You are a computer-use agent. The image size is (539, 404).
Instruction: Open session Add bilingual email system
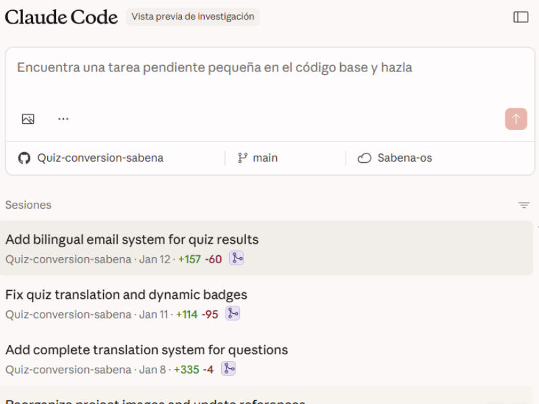(x=132, y=240)
